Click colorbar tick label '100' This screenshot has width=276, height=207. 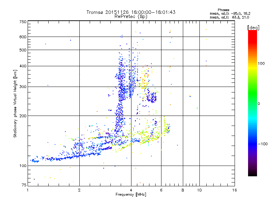point(261,63)
